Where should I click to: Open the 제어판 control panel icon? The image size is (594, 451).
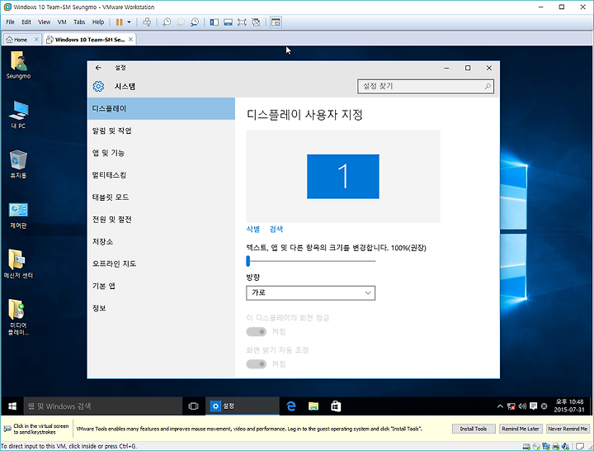(x=18, y=215)
